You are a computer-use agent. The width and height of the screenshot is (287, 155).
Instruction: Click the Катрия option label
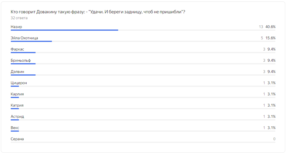point(17,105)
